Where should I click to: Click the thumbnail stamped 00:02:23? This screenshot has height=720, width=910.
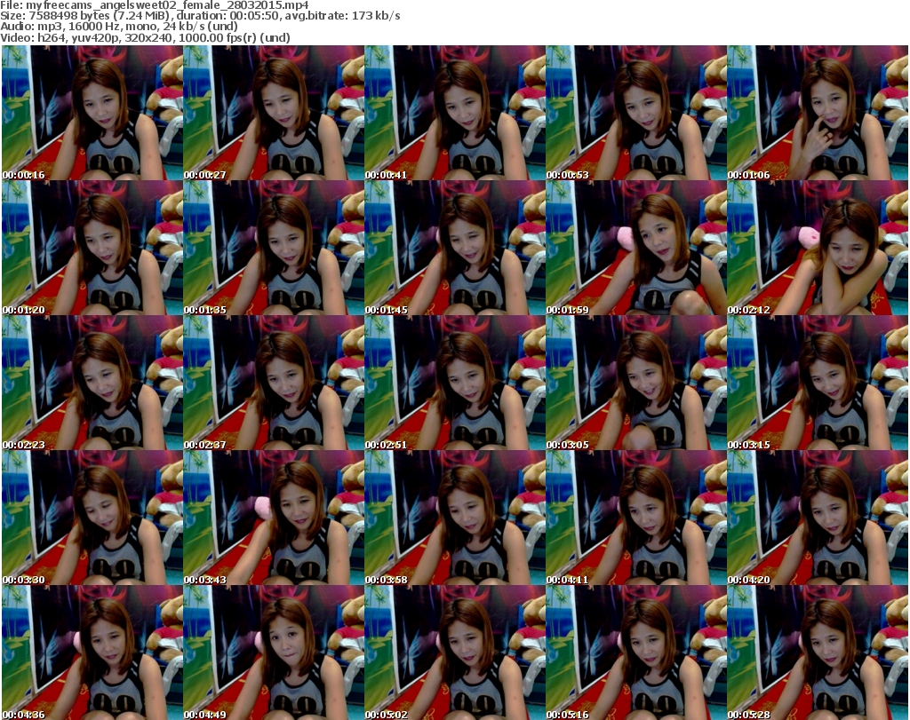(92, 384)
